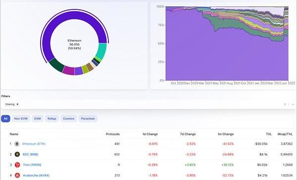Click the Ethereum chain logo icon
The height and width of the screenshot is (180, 297).
click(x=17, y=144)
